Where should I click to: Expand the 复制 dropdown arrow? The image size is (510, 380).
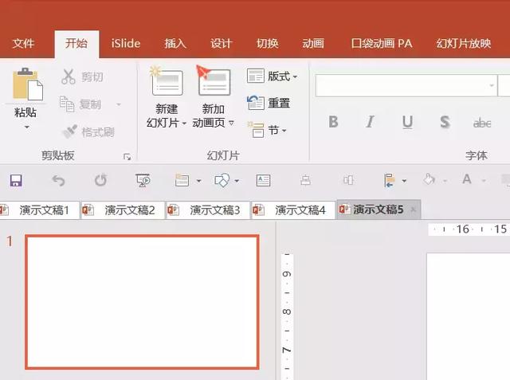[119, 104]
